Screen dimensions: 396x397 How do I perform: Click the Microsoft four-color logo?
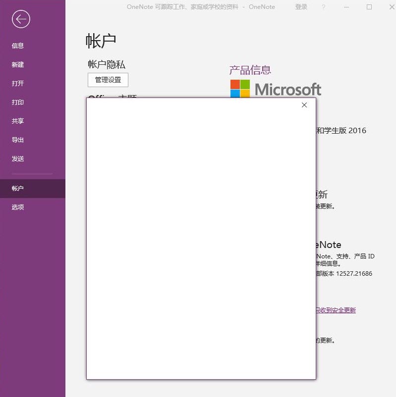coord(240,89)
